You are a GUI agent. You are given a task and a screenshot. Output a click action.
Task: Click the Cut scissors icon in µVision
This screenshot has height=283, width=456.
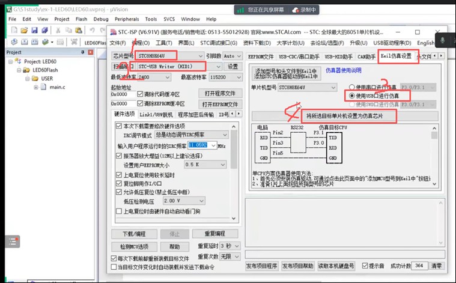[x=58, y=30]
